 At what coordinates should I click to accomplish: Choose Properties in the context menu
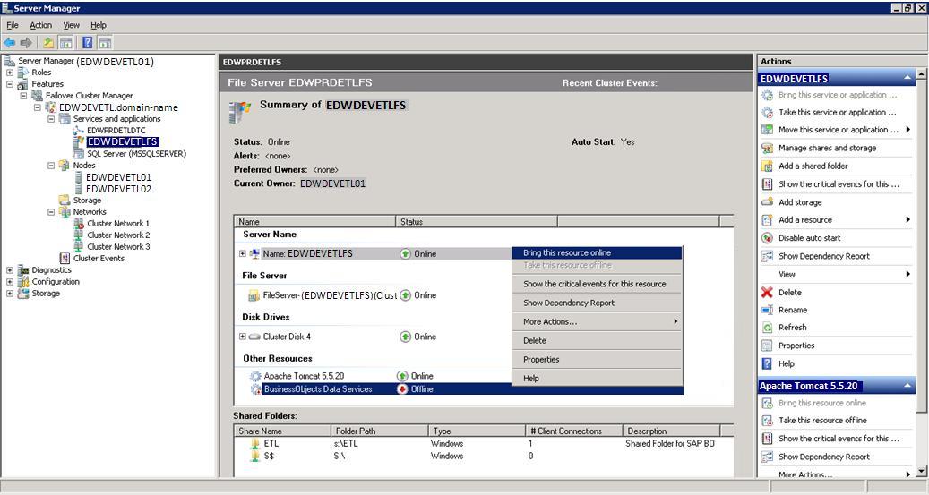pyautogui.click(x=598, y=360)
